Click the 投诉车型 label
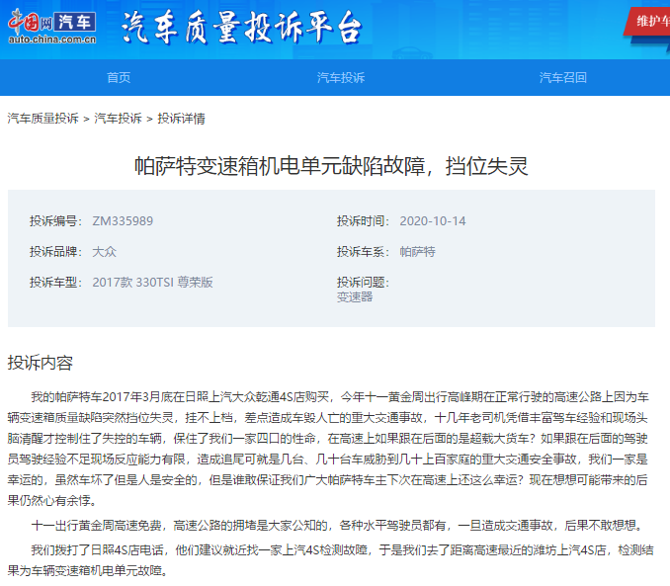This screenshot has width=670, height=586. 55,282
